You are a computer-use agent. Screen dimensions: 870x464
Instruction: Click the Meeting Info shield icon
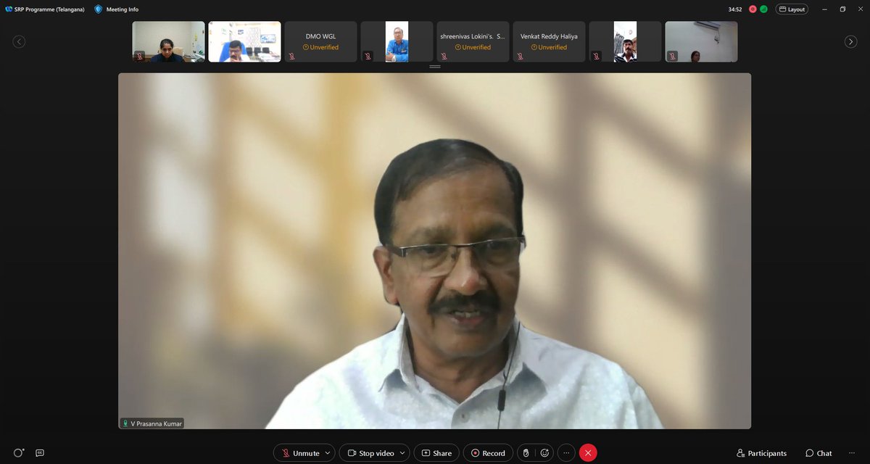pyautogui.click(x=98, y=9)
